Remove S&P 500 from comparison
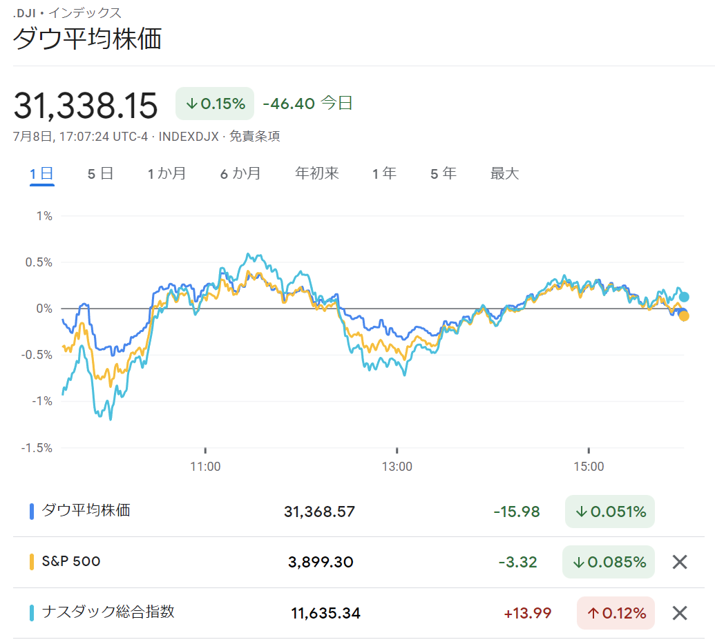This screenshot has width=715, height=642. pos(680,562)
